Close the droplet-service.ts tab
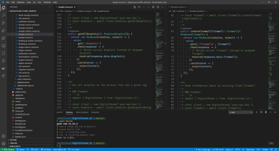279x151 pixels. [75, 7]
